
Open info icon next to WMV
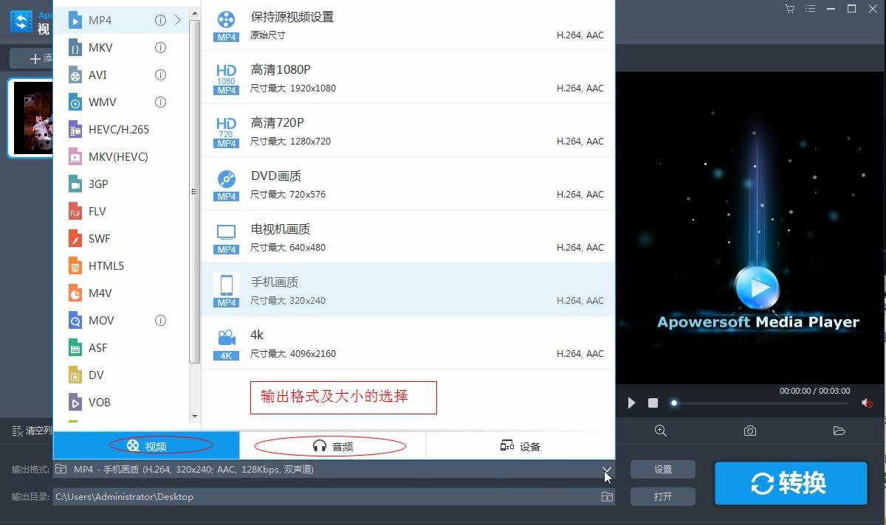(x=160, y=102)
